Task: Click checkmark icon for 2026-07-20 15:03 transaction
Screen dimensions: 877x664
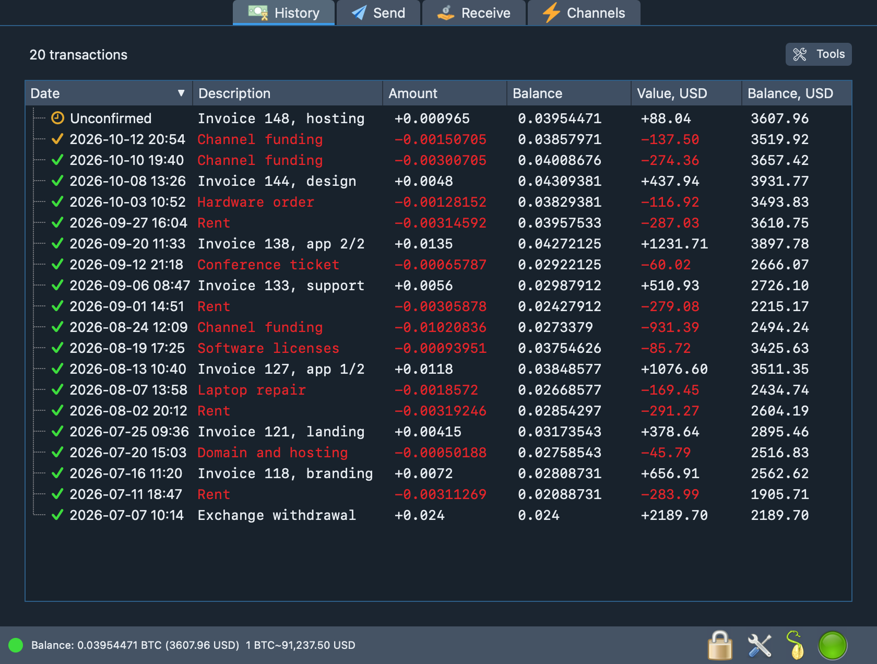Action: click(57, 453)
